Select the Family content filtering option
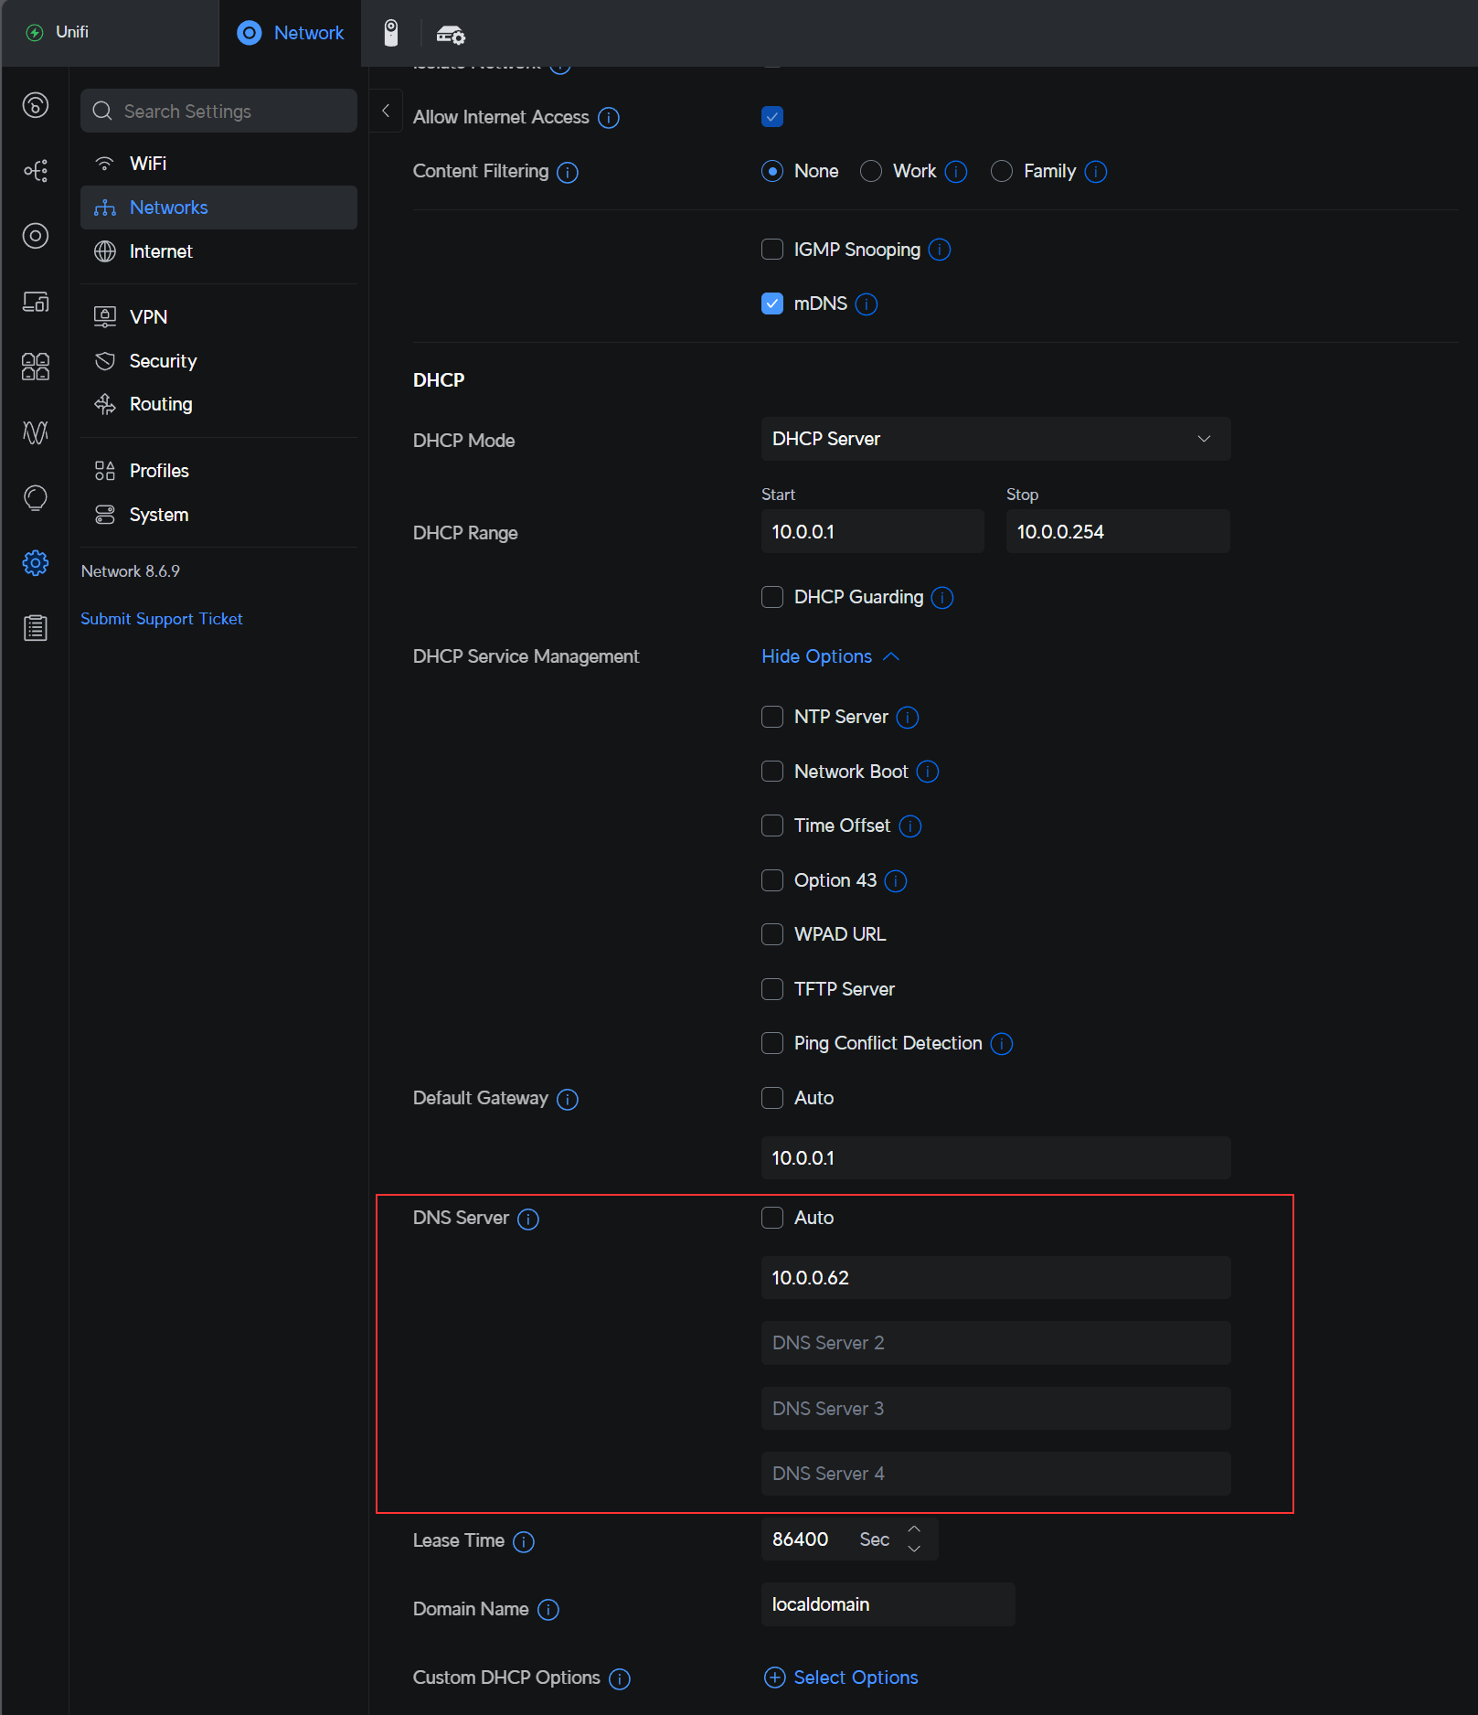Screen dimensions: 1478x1715 tap(1002, 172)
